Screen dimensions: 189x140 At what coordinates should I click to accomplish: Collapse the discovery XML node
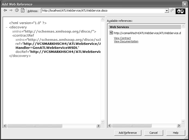(6, 27)
